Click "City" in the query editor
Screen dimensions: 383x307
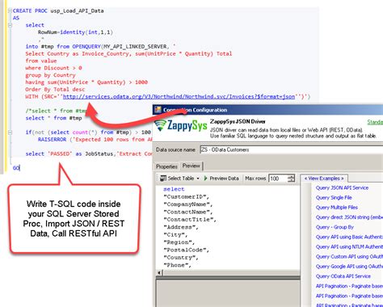point(175,234)
